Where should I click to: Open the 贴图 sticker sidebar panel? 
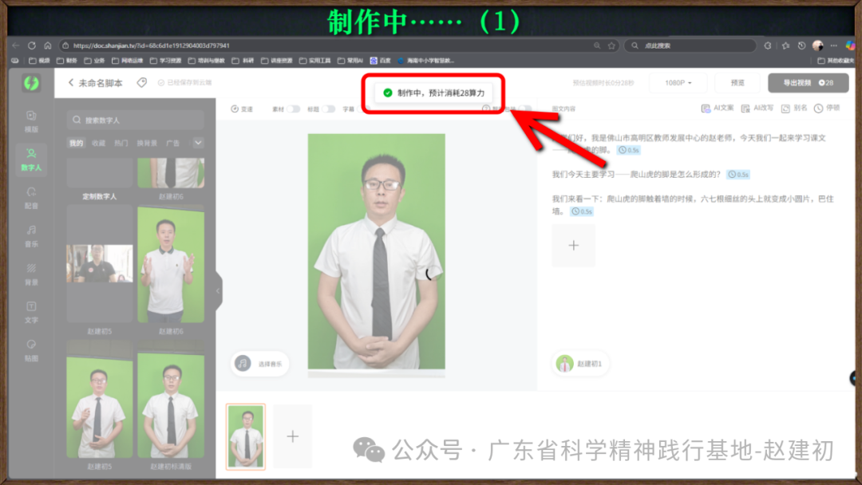31,349
